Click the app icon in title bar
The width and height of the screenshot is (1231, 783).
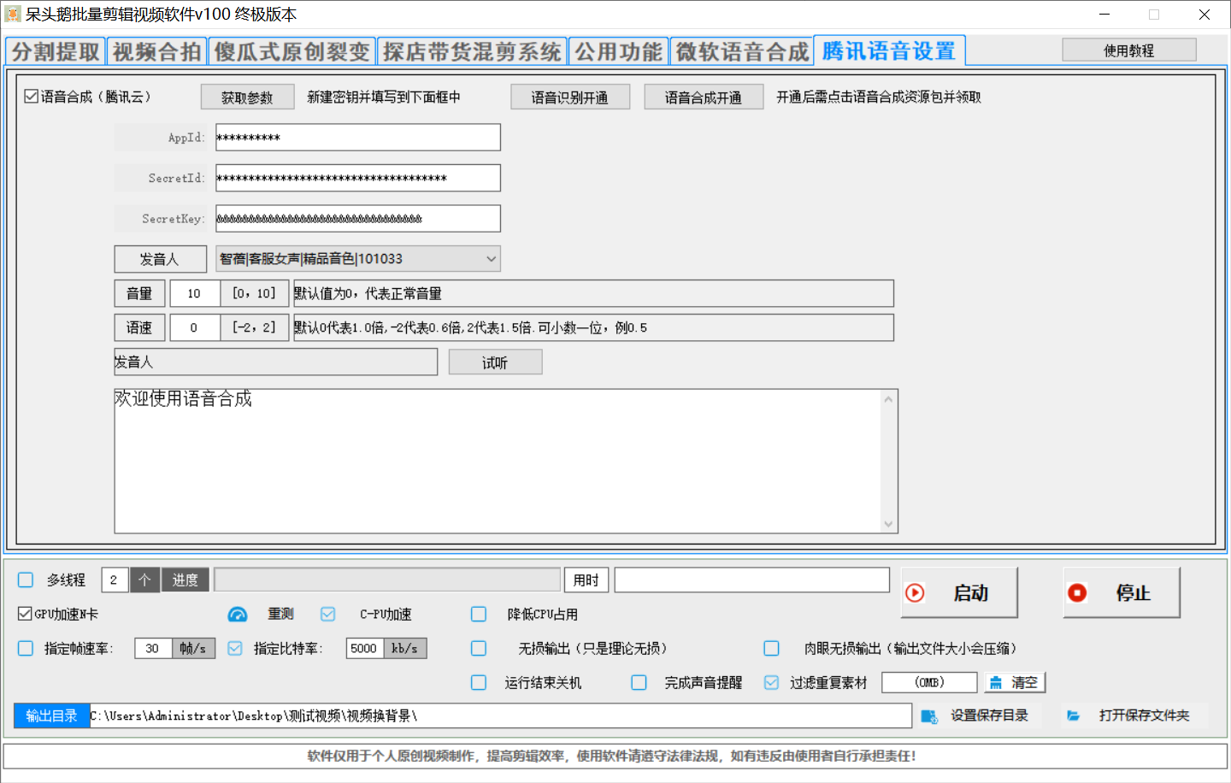(x=13, y=15)
